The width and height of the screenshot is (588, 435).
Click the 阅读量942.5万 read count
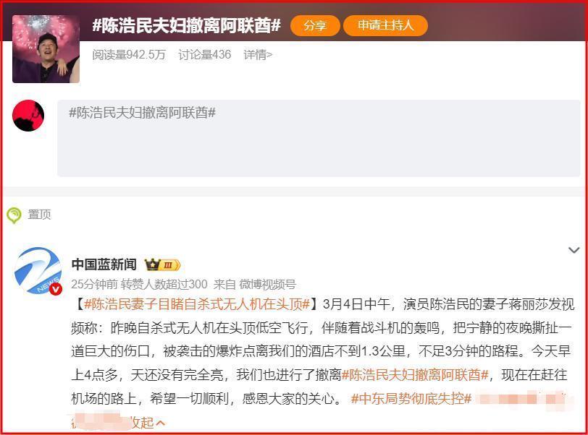pyautogui.click(x=129, y=55)
